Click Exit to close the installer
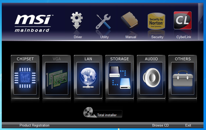Image resolution: width=206 pixels, height=130 pixels. (188, 125)
